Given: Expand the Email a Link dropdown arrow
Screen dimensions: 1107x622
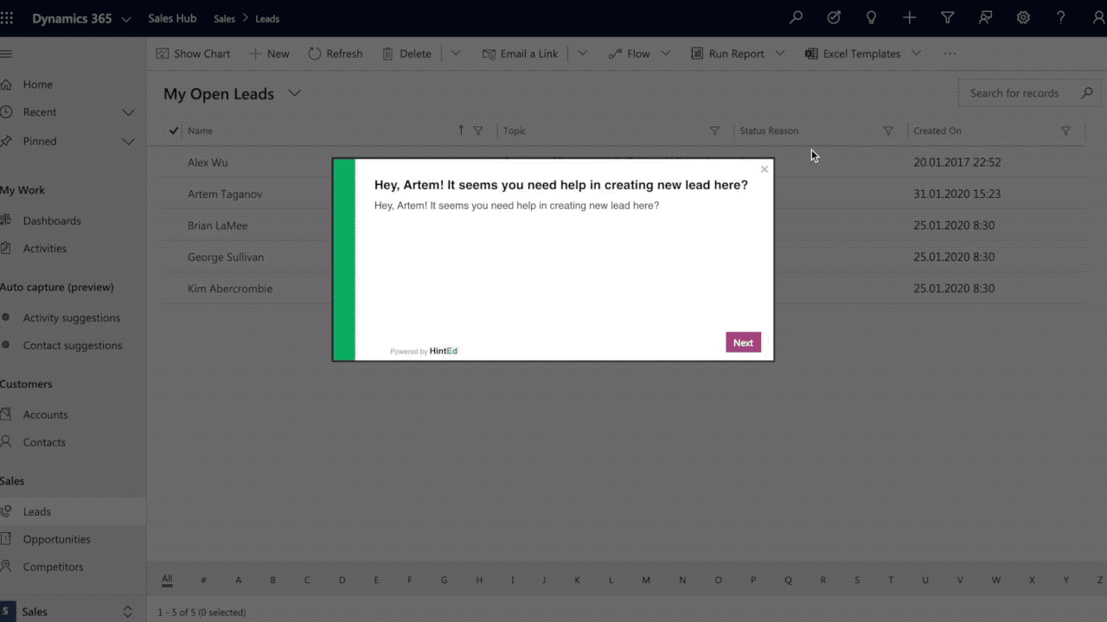Looking at the screenshot, I should 583,54.
